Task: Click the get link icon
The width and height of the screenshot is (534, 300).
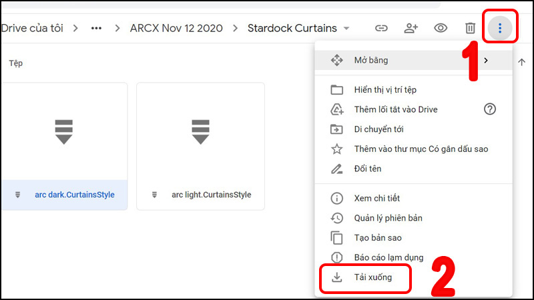Action: [381, 28]
